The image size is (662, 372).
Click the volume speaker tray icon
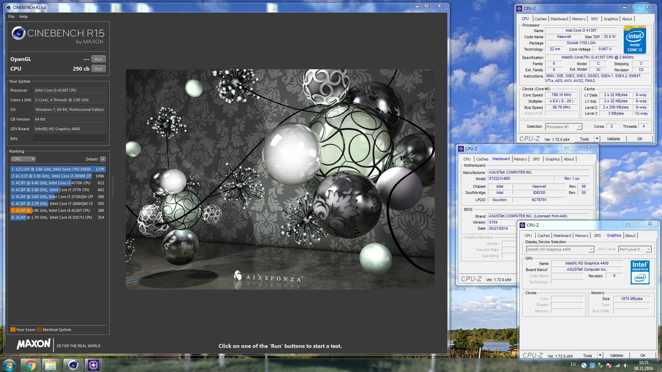click(625, 365)
